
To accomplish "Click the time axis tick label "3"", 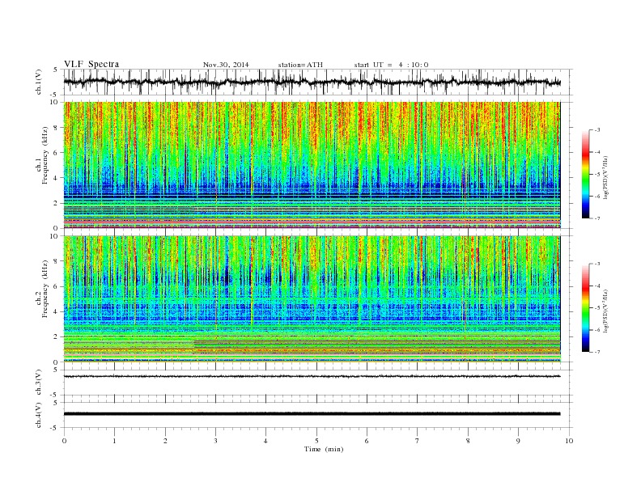I will 215,441.
